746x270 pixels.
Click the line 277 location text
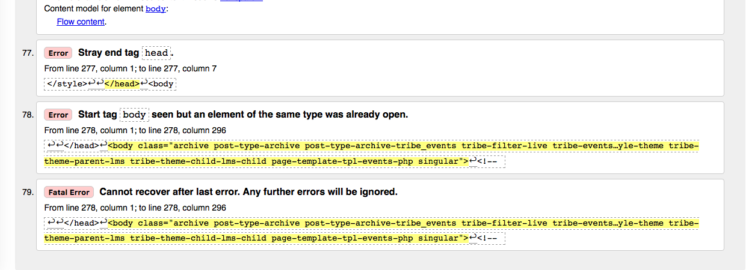pyautogui.click(x=131, y=69)
